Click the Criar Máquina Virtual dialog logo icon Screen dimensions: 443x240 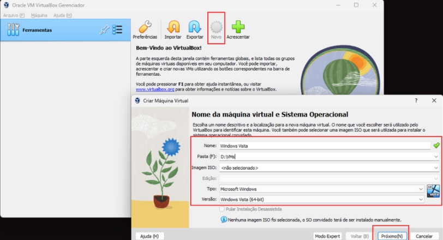tap(137, 100)
